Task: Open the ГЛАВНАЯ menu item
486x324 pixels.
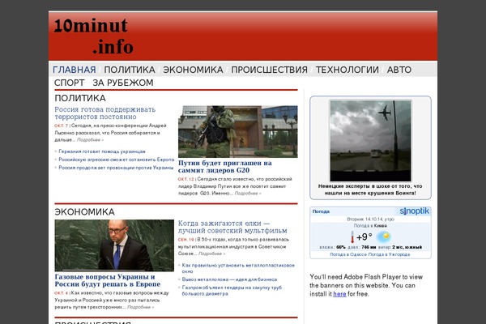Action: tap(75, 70)
